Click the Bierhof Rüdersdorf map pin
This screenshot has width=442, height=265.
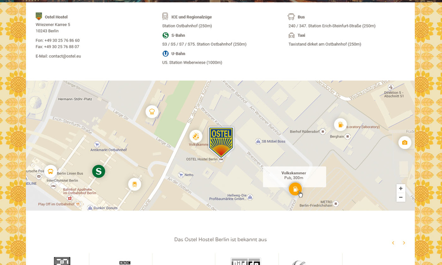pyautogui.click(x=323, y=132)
